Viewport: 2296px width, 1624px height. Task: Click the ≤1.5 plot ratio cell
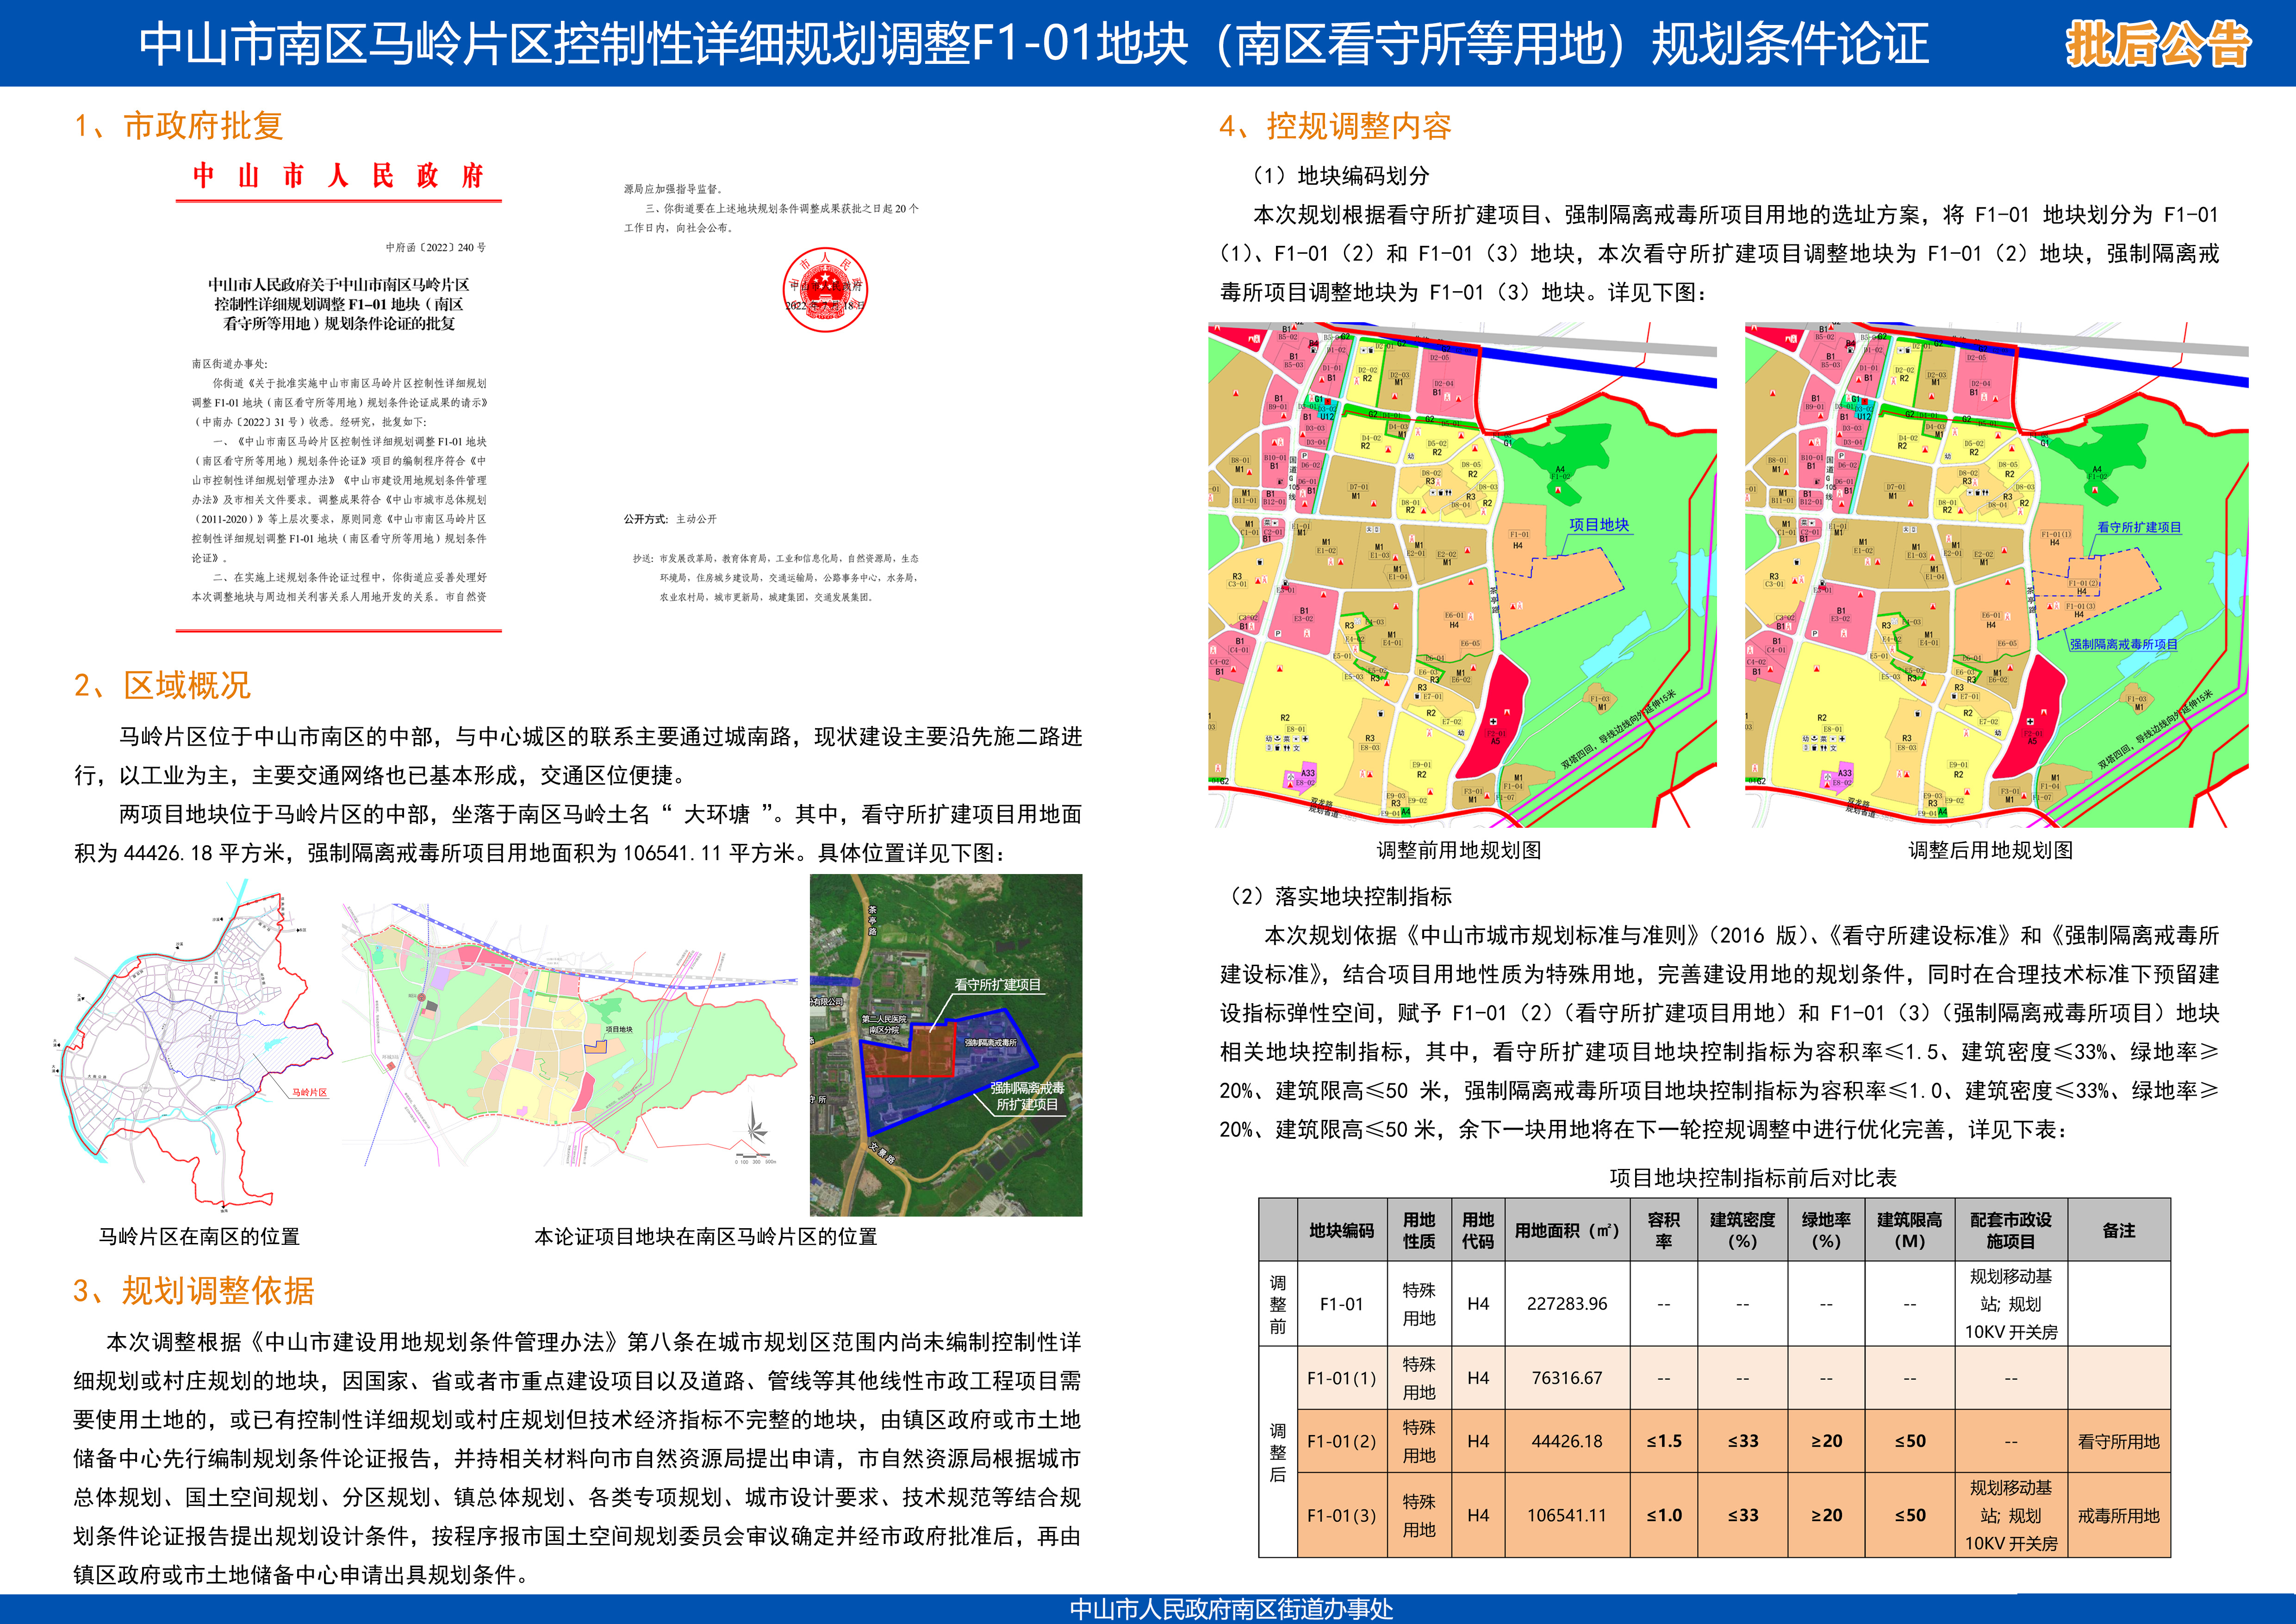1664,1441
